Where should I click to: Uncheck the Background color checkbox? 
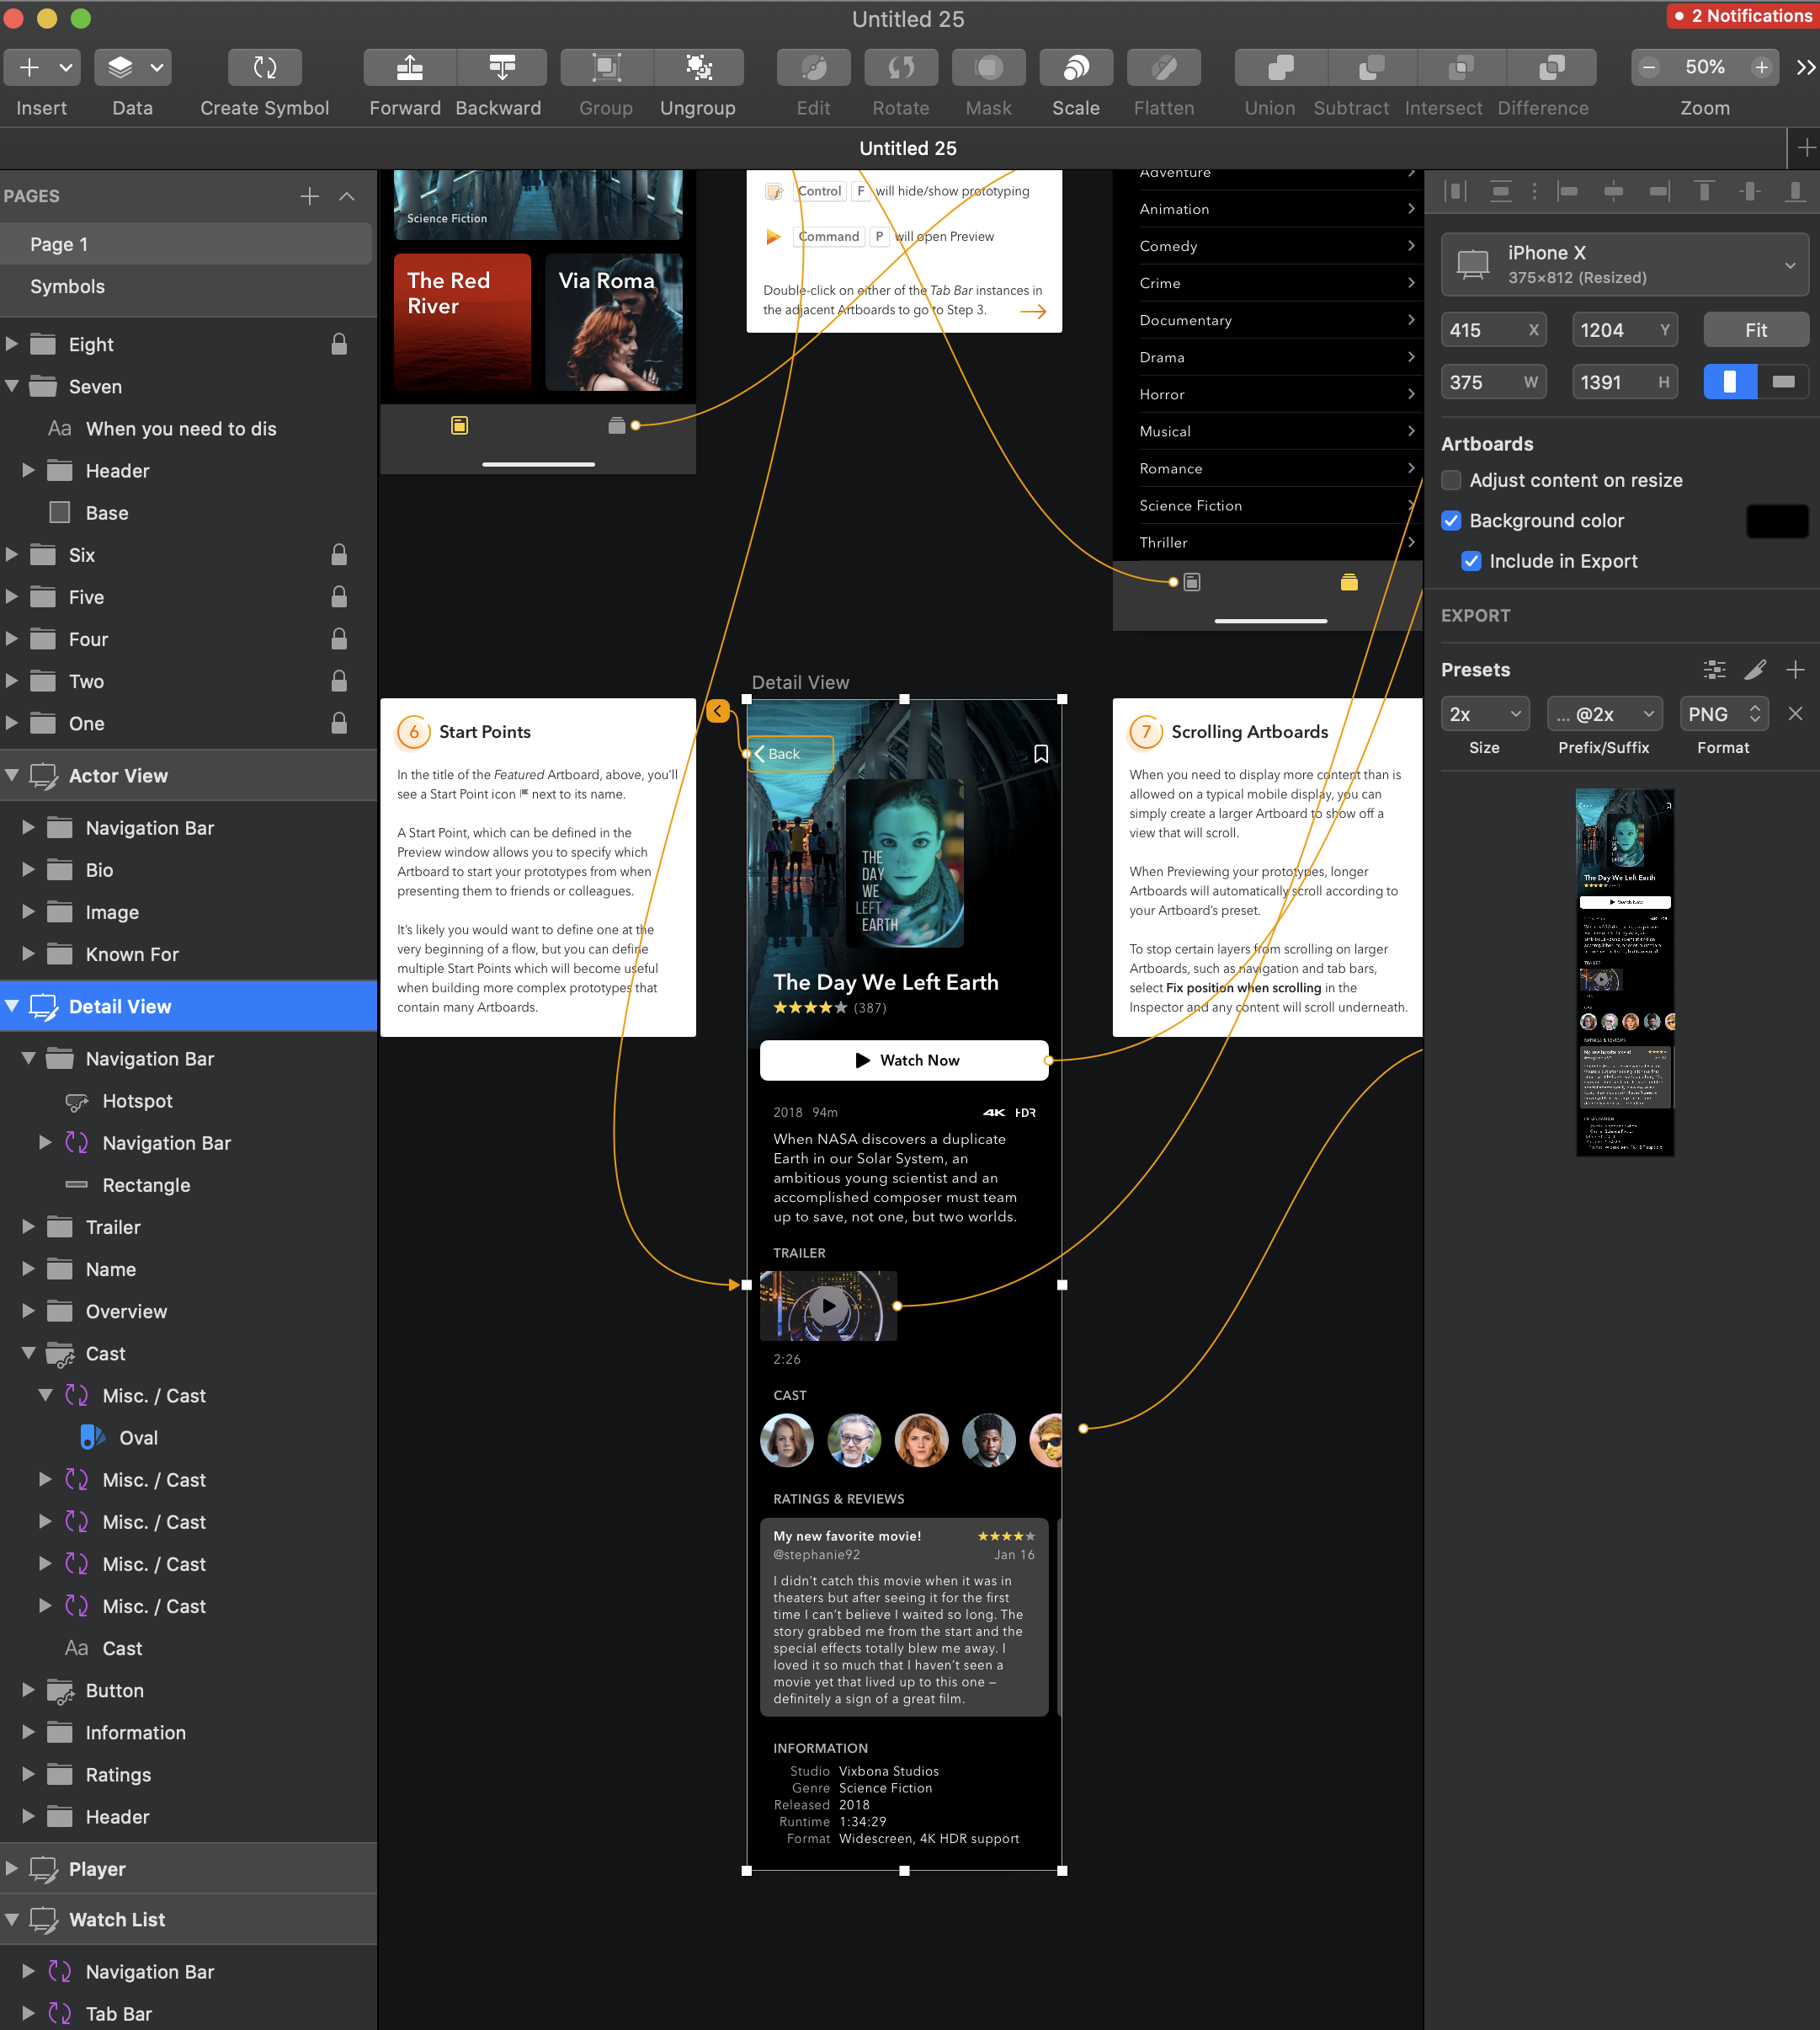[x=1451, y=521]
